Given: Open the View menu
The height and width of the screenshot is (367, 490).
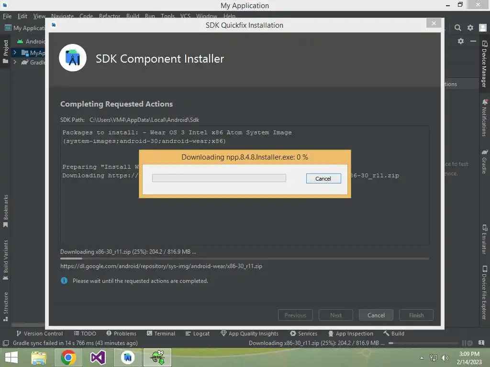Looking at the screenshot, I should tap(39, 16).
